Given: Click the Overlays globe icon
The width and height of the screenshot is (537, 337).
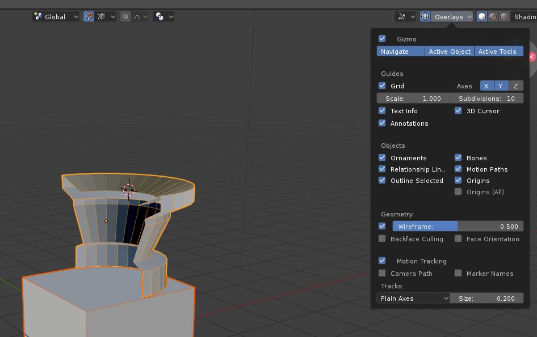Looking at the screenshot, I should point(425,16).
